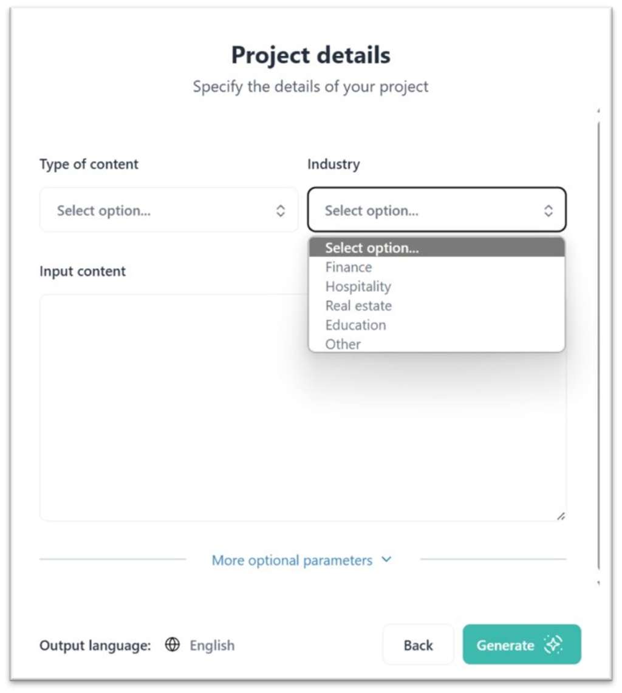The height and width of the screenshot is (693, 622).
Task: Click the down arrow beside More optional parameters
Action: (x=385, y=560)
